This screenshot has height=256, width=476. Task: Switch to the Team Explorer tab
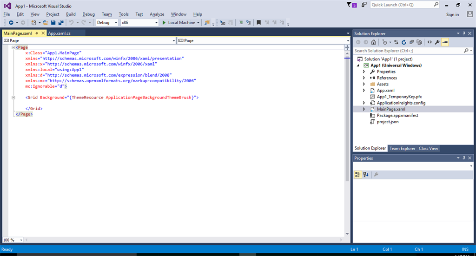402,148
